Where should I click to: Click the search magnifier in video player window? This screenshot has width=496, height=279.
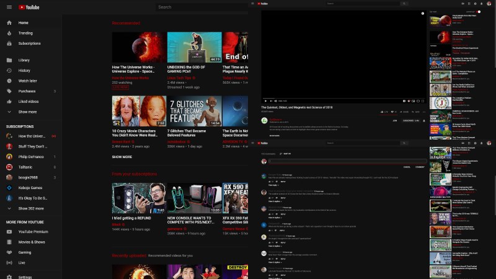click(404, 4)
